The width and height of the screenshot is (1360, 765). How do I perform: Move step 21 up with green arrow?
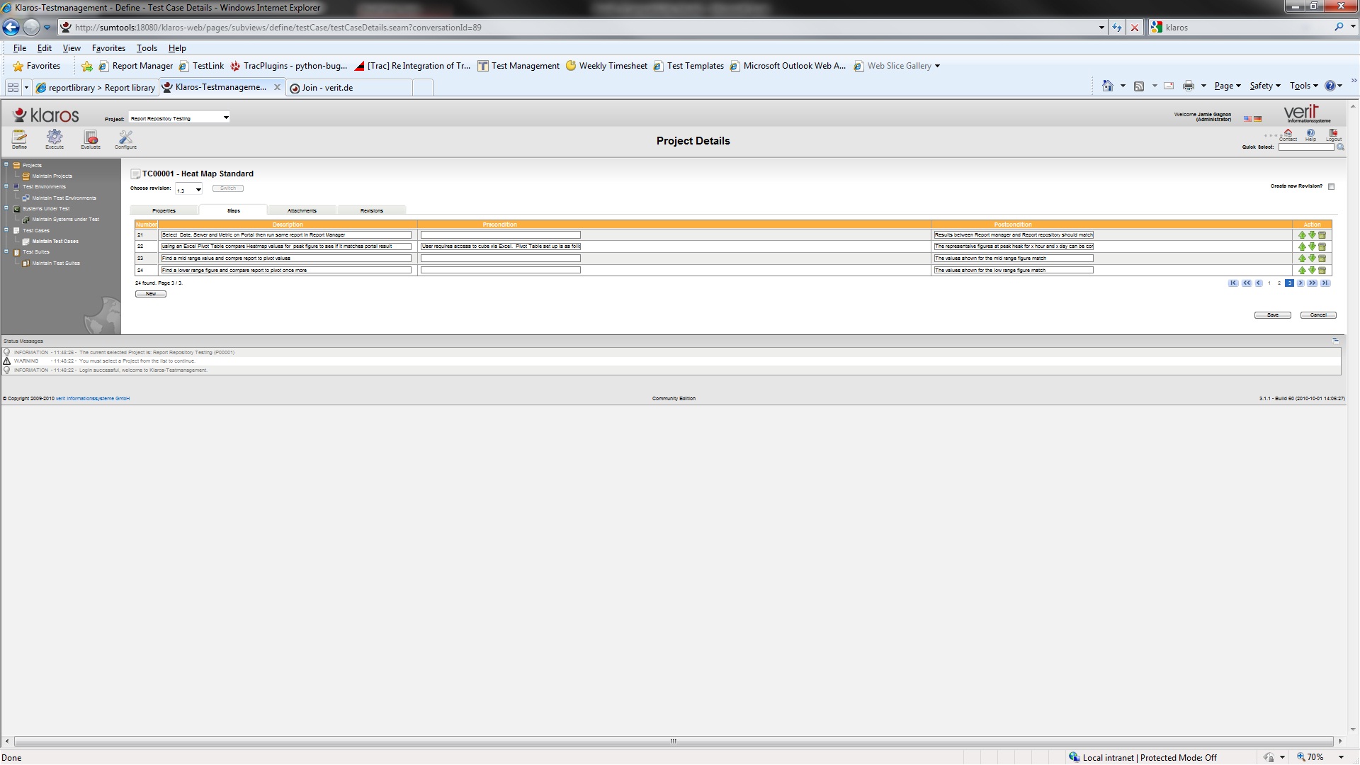[1302, 235]
